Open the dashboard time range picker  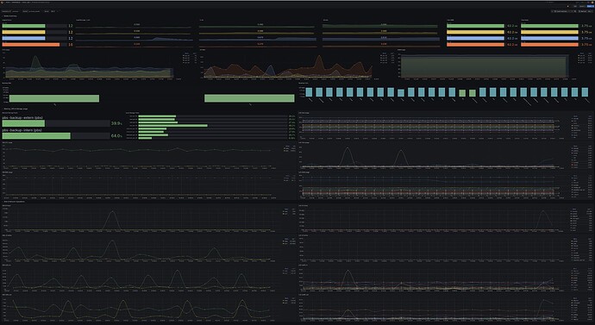[x=562, y=11]
